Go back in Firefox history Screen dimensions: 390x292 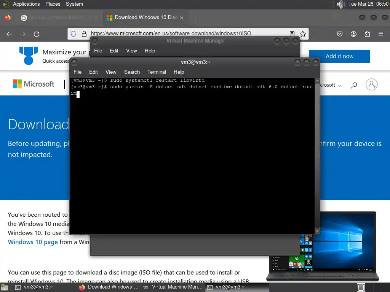pyautogui.click(x=9, y=34)
